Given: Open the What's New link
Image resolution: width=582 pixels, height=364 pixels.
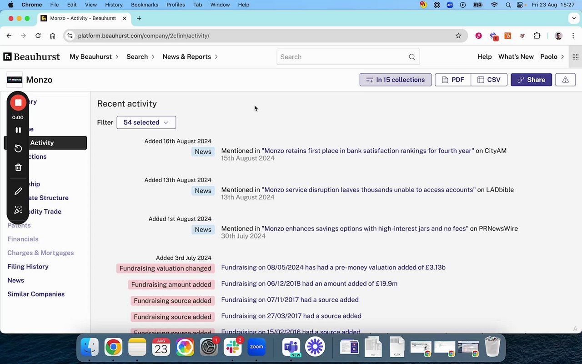Looking at the screenshot, I should 516,57.
